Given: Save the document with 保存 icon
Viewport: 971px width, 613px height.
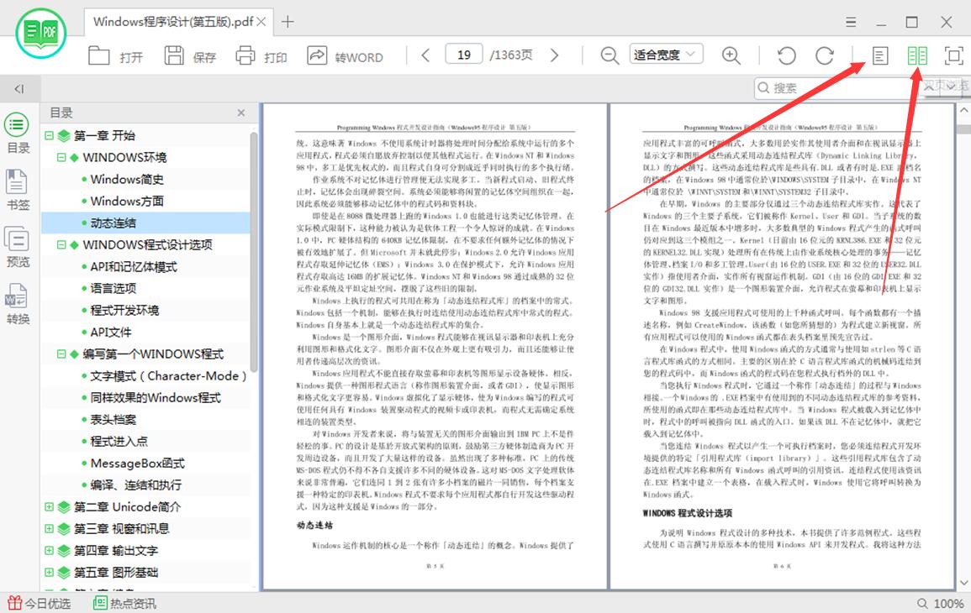Looking at the screenshot, I should [174, 55].
